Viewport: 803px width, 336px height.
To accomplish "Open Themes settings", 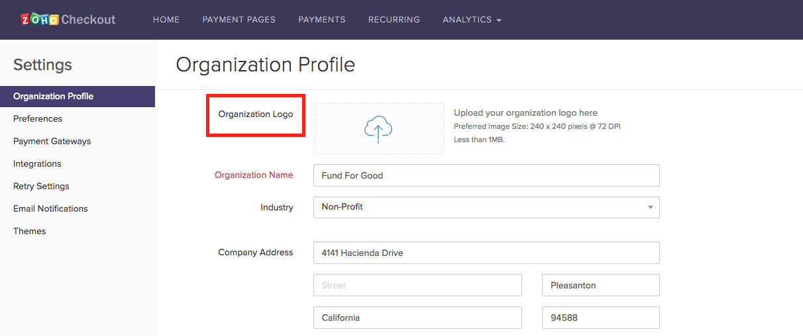I will coord(30,231).
